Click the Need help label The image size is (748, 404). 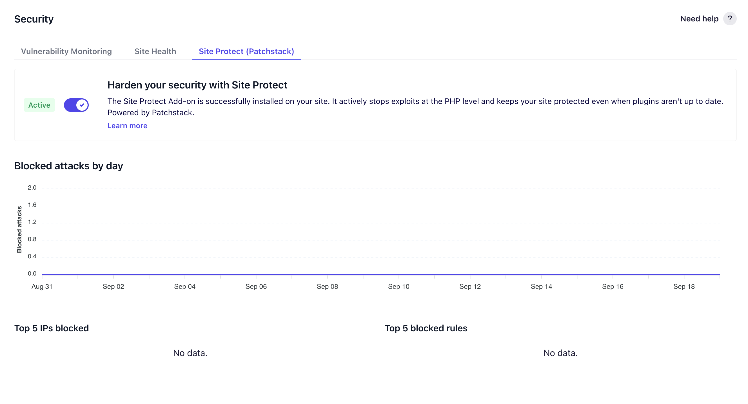click(699, 19)
